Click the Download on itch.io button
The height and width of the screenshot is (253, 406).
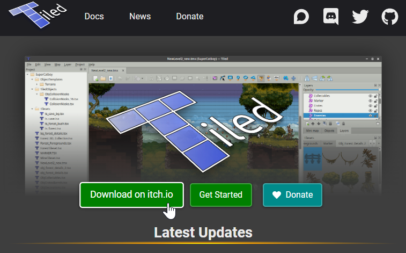[x=131, y=195]
